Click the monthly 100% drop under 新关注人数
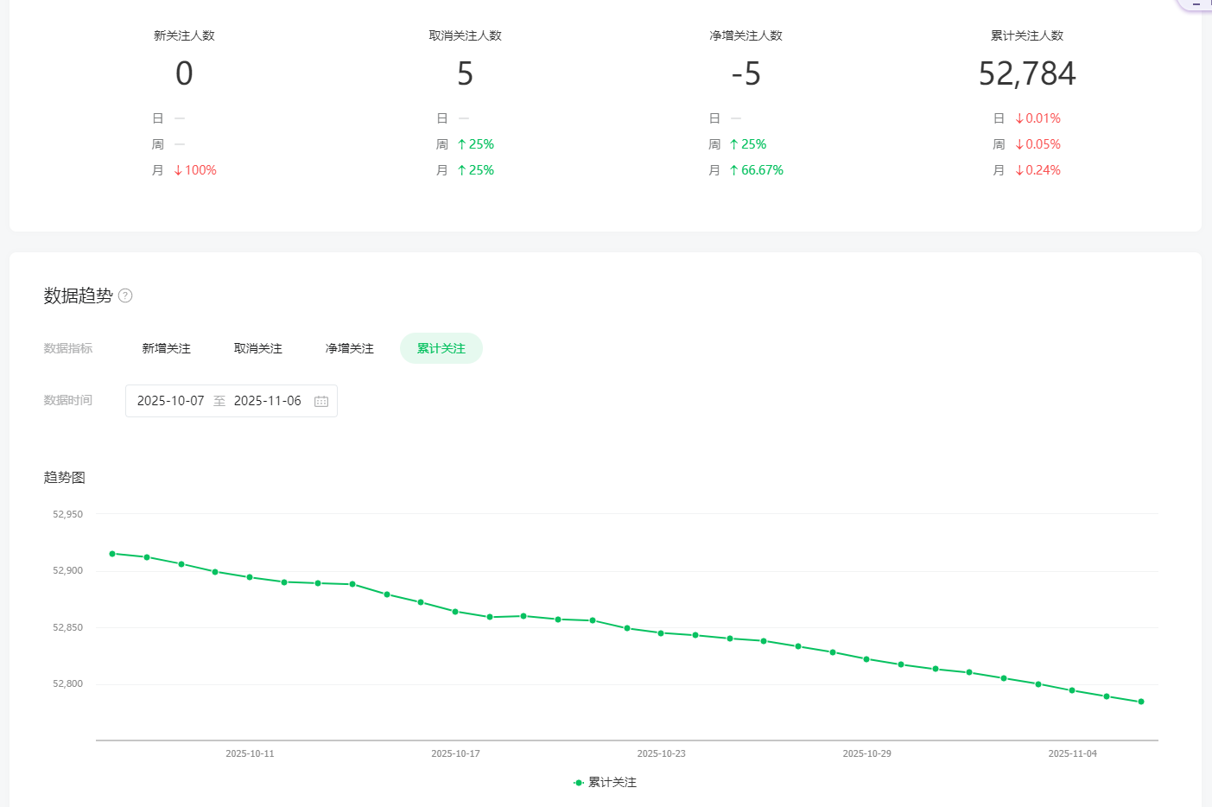 point(195,170)
